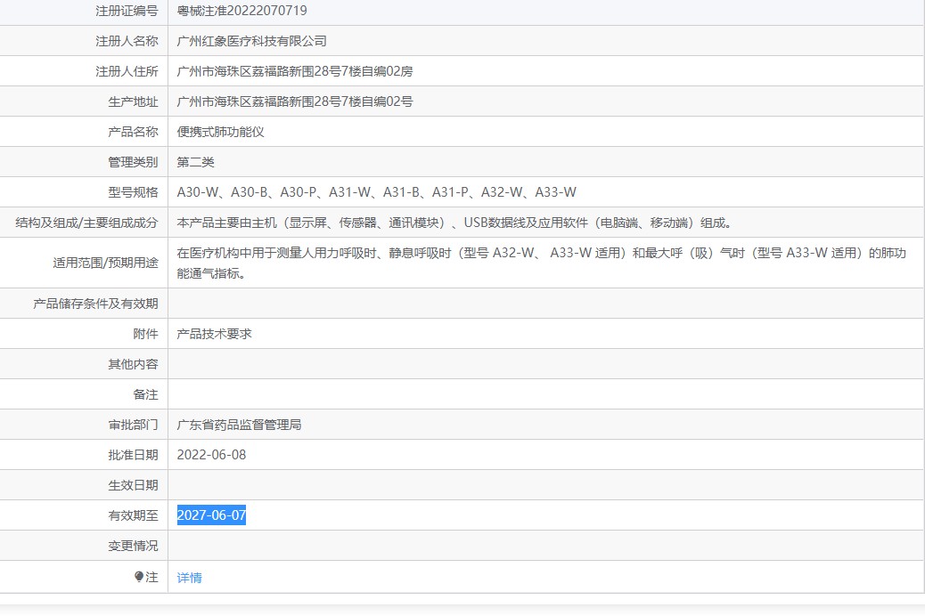Viewport: 925px width, 616px height.
Task: Click the 有效期至 label
Action: [134, 515]
